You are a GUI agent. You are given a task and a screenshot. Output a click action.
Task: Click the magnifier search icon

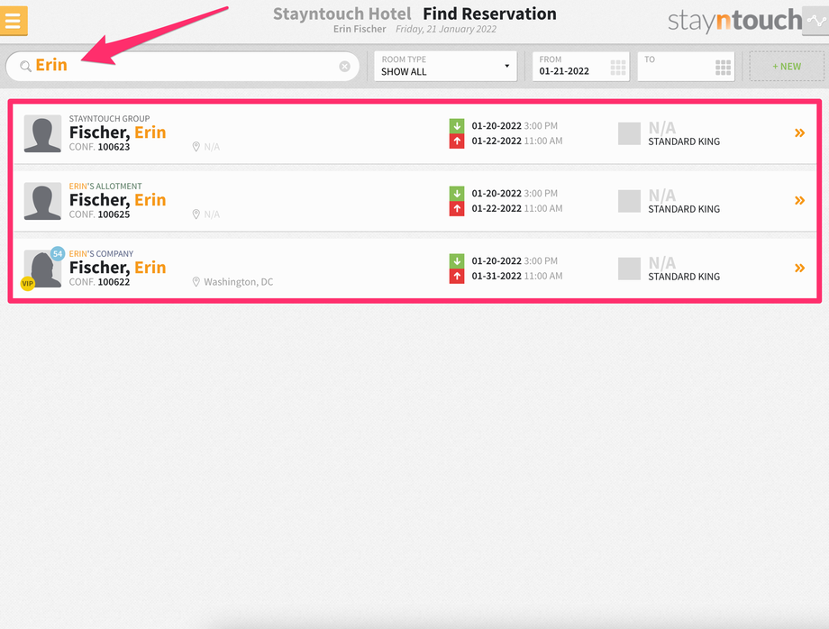click(25, 66)
